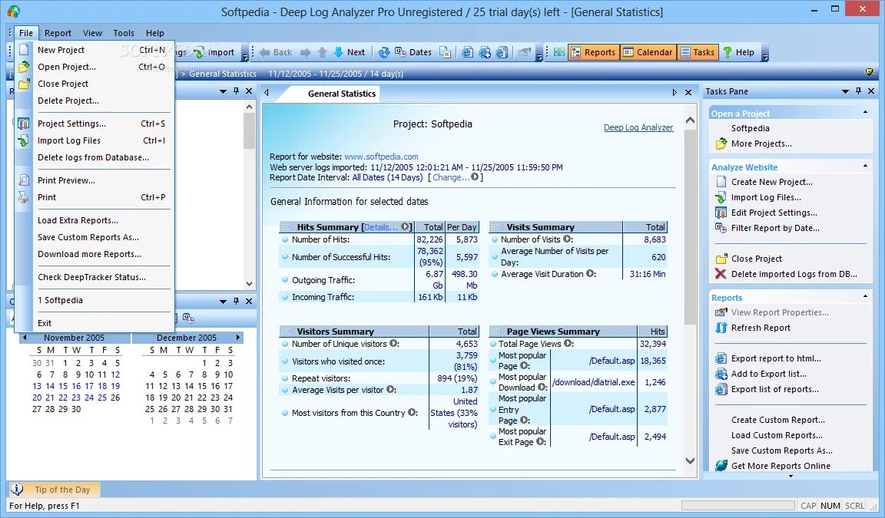Click Most popular Page /Default.asp link
This screenshot has width=885, height=518.
pos(612,361)
